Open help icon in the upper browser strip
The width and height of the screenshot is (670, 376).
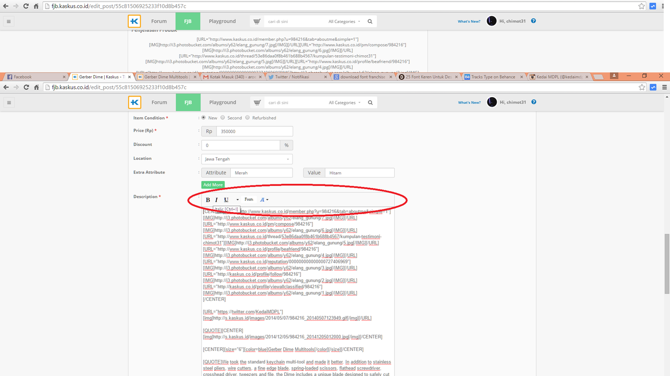point(533,21)
